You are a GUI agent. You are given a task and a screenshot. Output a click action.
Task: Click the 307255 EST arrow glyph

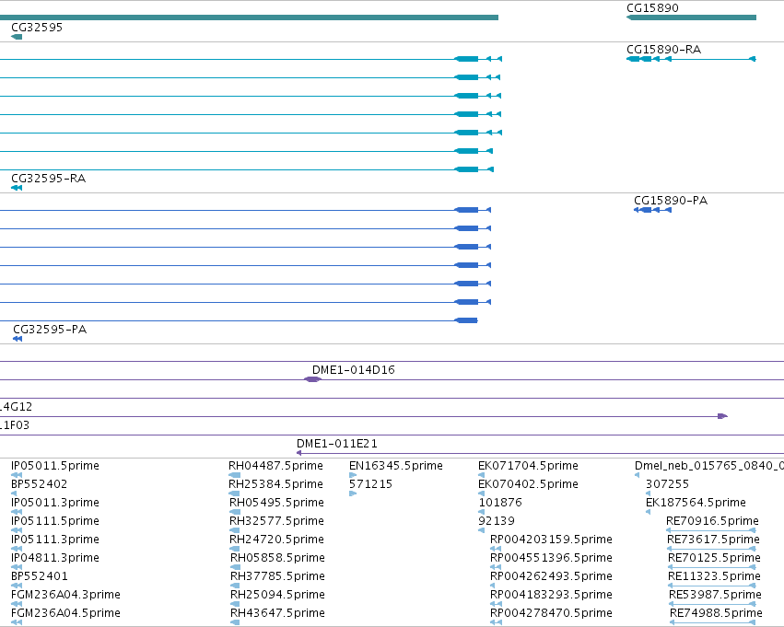click(x=648, y=493)
